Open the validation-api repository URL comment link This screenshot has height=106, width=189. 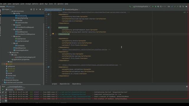click(x=90, y=65)
